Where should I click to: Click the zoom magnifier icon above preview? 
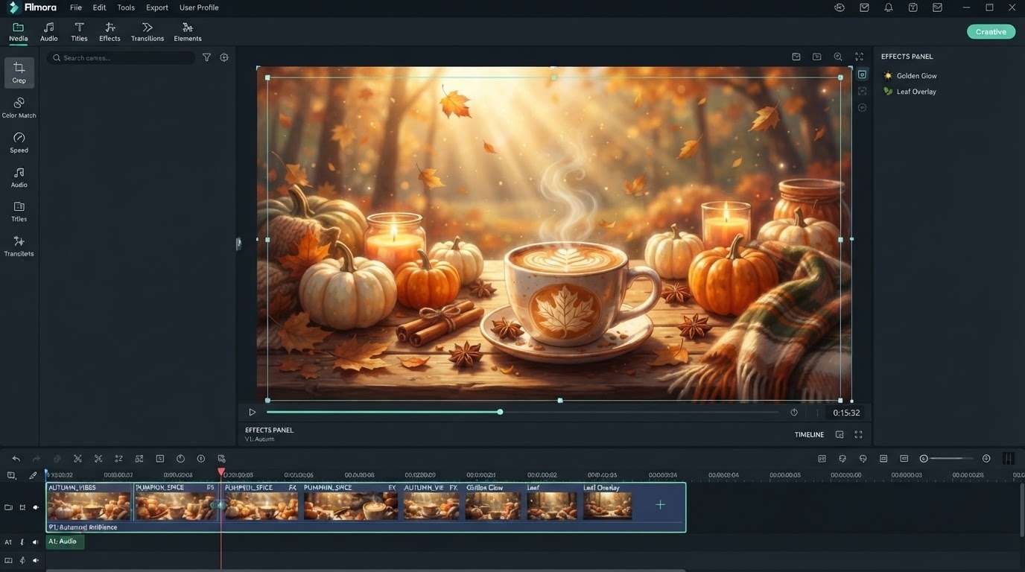point(838,57)
